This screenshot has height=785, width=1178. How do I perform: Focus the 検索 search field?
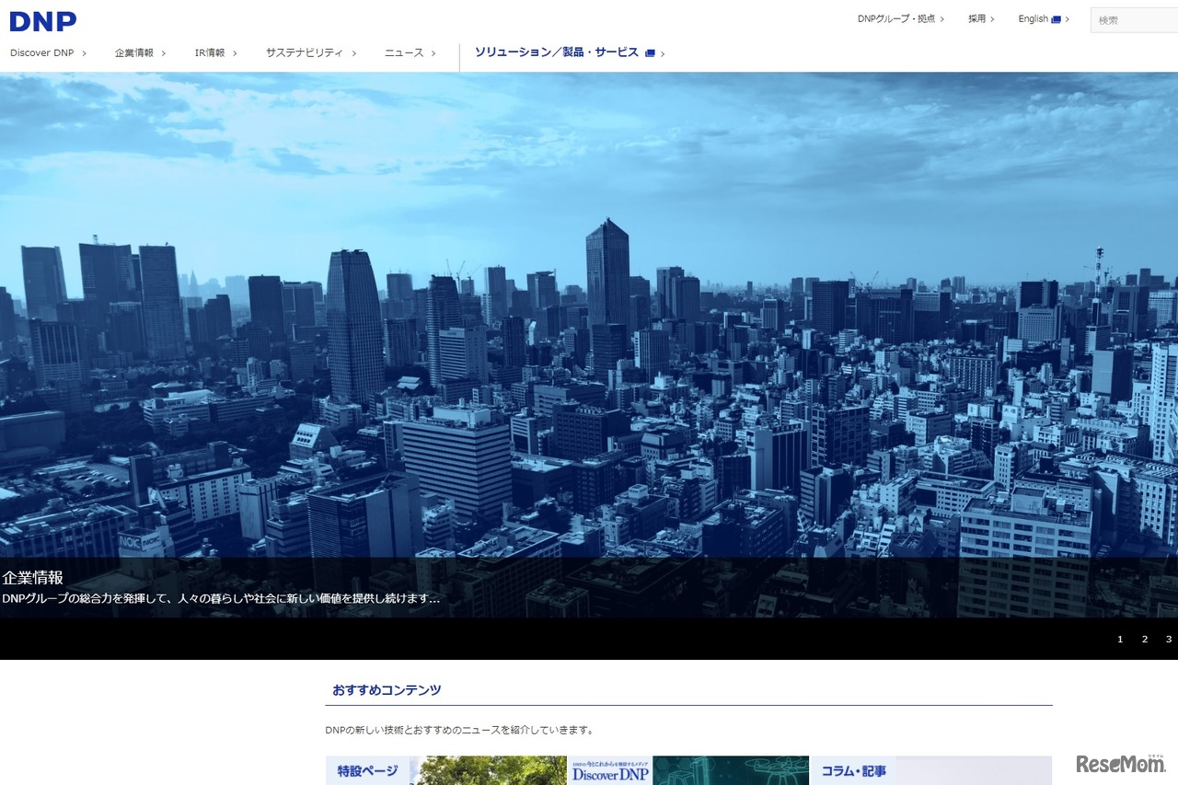point(1136,20)
